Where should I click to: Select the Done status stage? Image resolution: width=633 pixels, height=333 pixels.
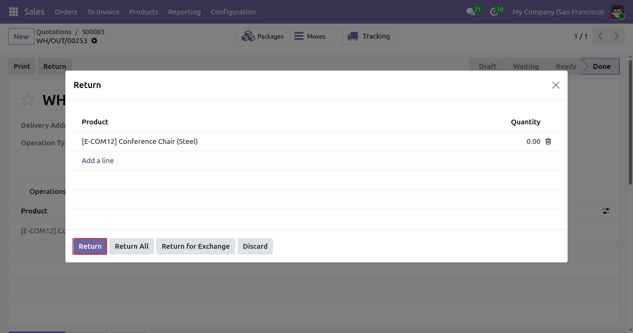click(602, 66)
